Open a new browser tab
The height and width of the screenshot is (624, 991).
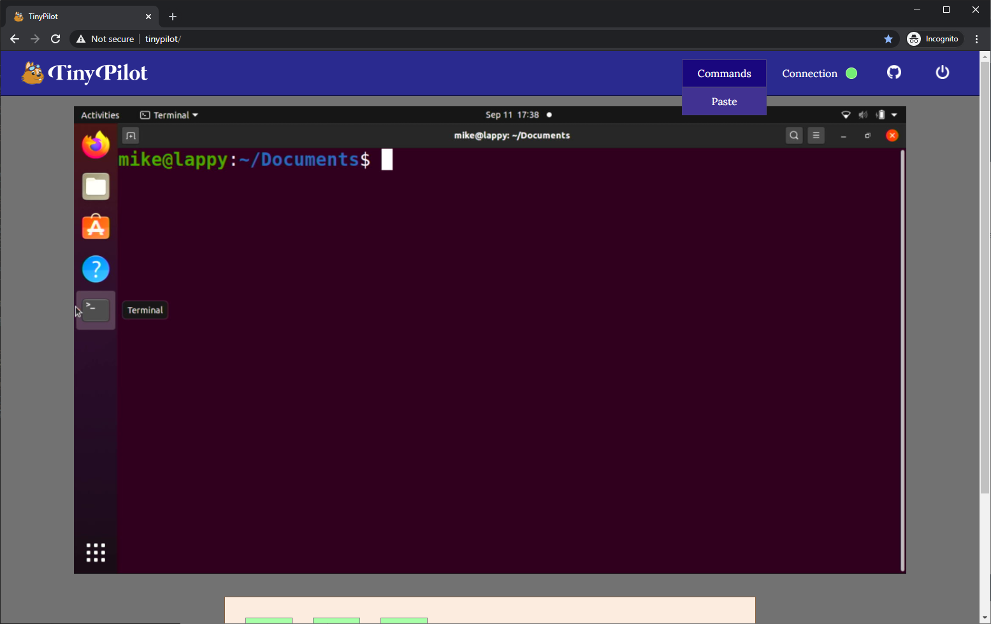click(x=173, y=17)
